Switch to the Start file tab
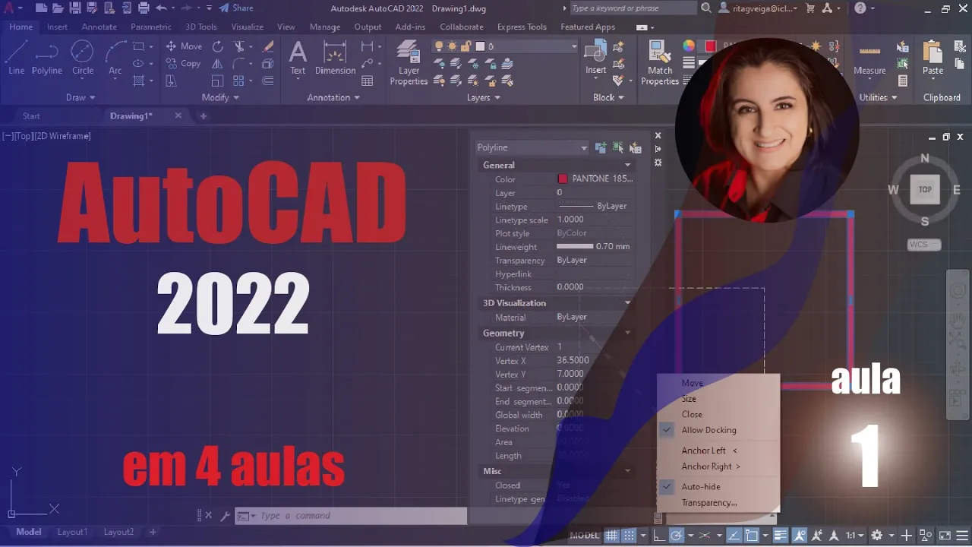Viewport: 972px width, 547px height. 31,115
